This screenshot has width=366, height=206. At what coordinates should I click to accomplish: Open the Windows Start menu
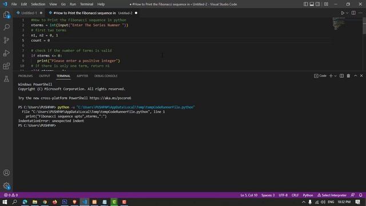coord(5,202)
